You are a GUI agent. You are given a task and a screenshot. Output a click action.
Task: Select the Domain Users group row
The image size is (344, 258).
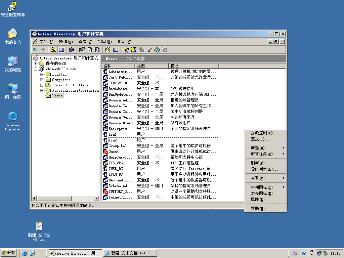pyautogui.click(x=161, y=123)
